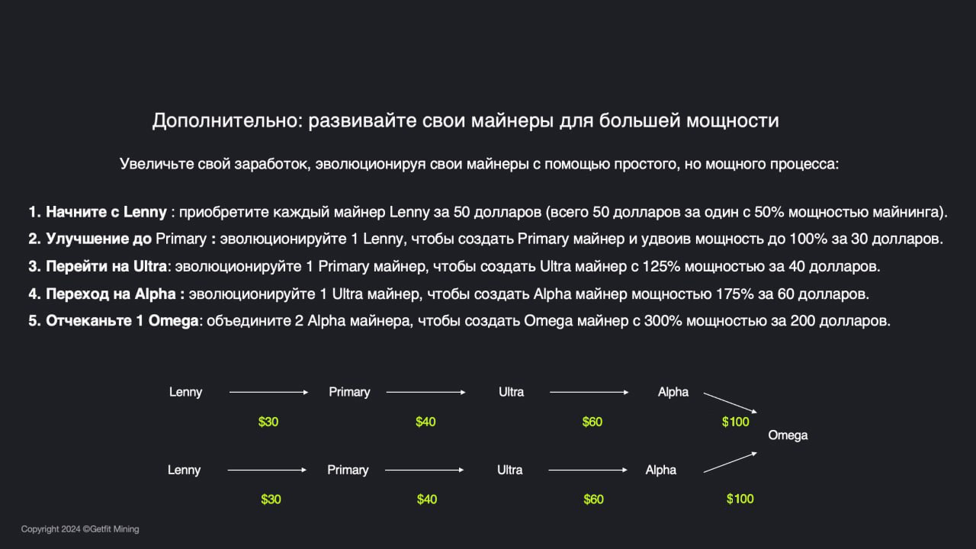This screenshot has width=976, height=549.
Task: Click the arrow from upper Lenny to Primary
Action: pyautogui.click(x=268, y=392)
